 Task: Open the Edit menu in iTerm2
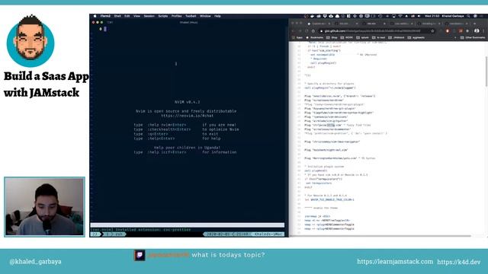tap(127, 16)
